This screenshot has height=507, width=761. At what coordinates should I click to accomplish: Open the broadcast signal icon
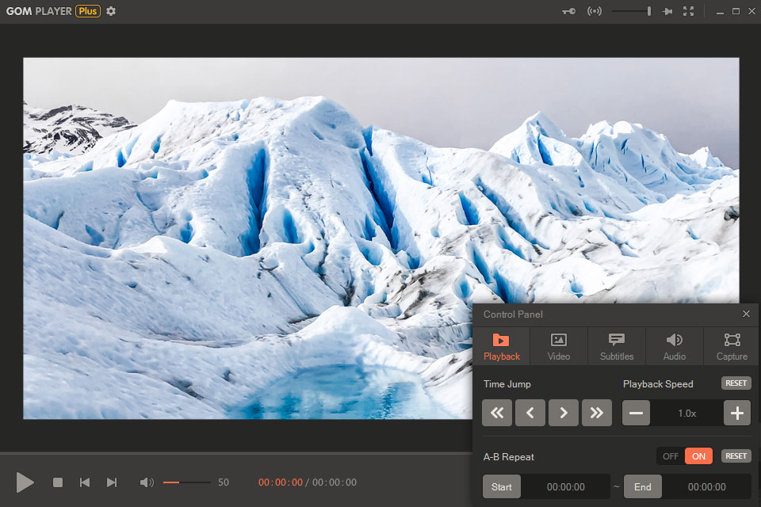[595, 11]
